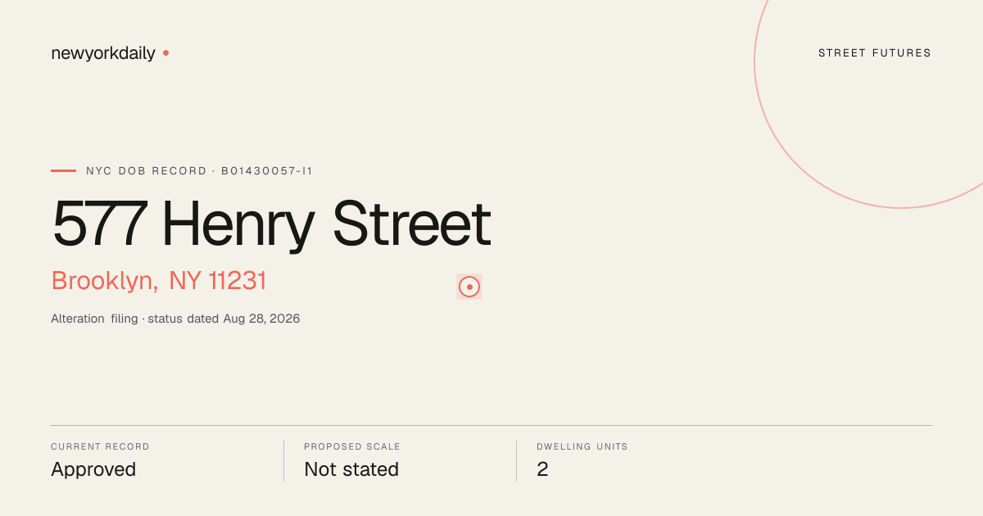
Task: Select the Alteration filing status date text
Action: point(175,319)
